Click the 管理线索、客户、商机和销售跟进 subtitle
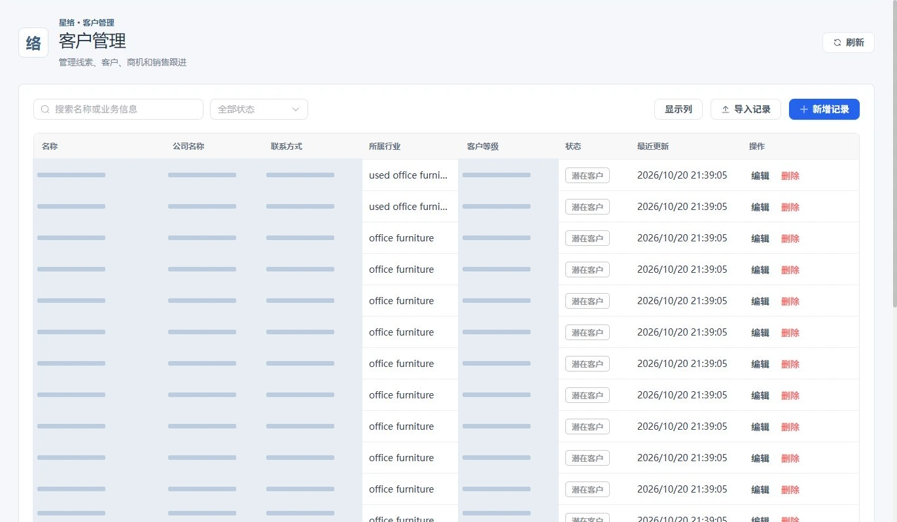 click(123, 63)
